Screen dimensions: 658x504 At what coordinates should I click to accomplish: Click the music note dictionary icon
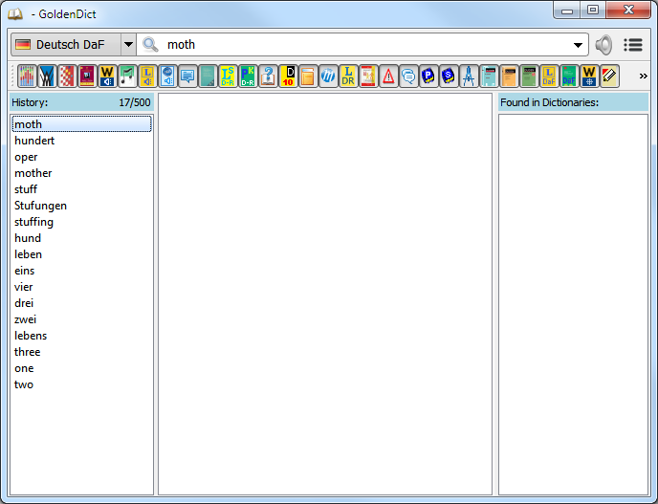coord(127,76)
